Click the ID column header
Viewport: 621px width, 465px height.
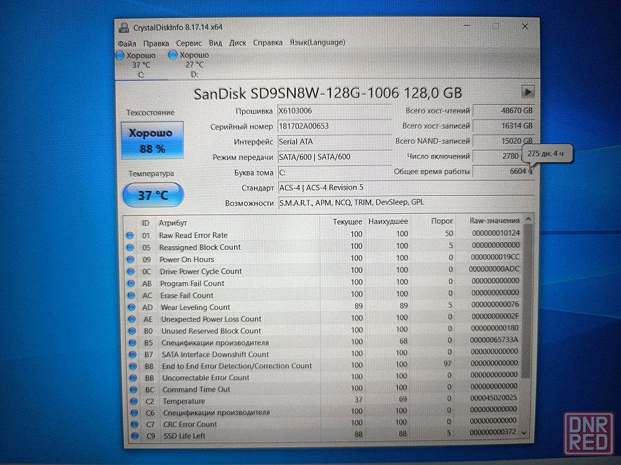point(145,223)
